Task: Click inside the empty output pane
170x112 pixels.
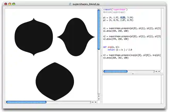Action: [x=131, y=89]
